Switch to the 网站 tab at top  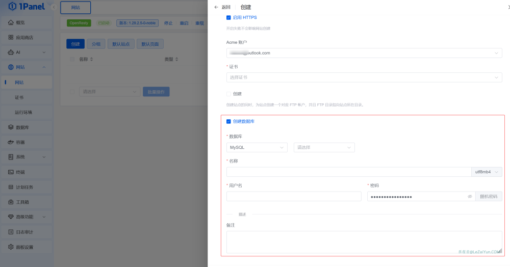(x=75, y=8)
